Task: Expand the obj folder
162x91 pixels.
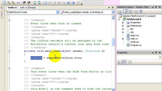Action: (x=123, y=32)
